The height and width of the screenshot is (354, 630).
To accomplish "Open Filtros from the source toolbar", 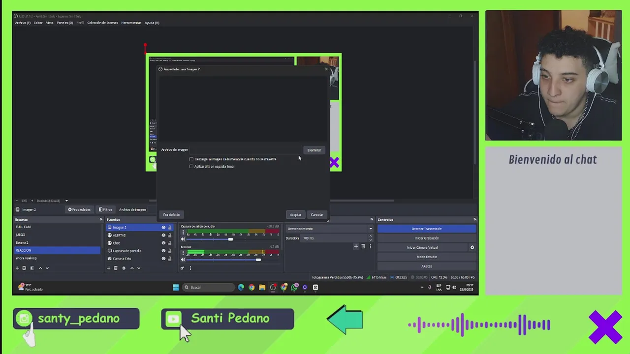I will pyautogui.click(x=105, y=209).
